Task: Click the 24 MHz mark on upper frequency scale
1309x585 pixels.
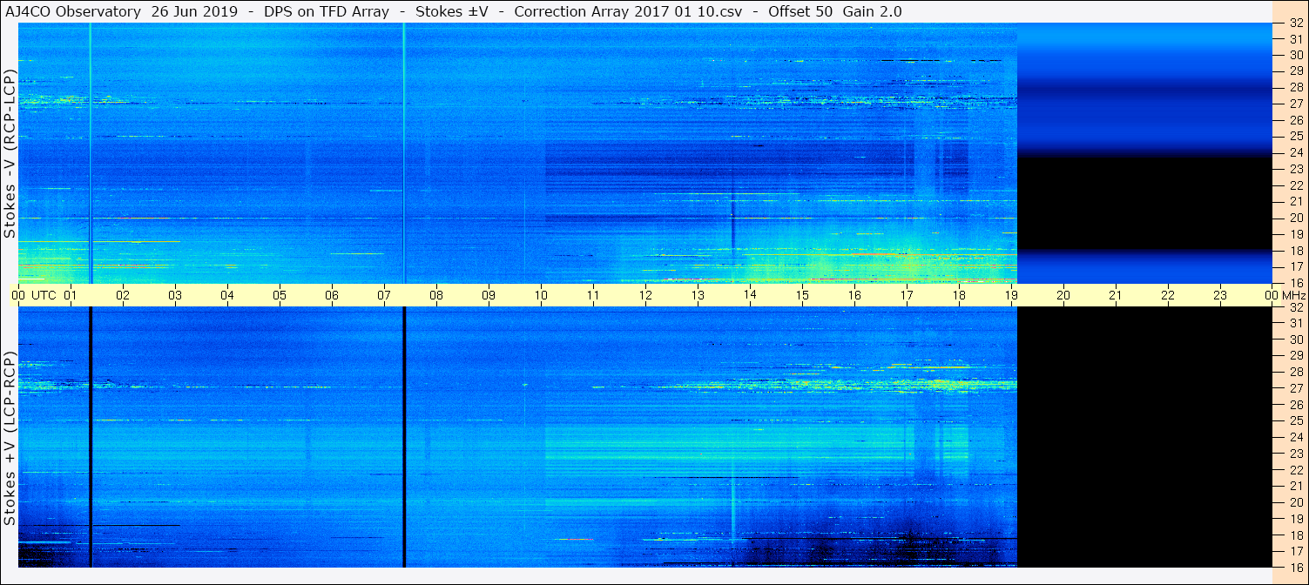Action: click(1296, 152)
